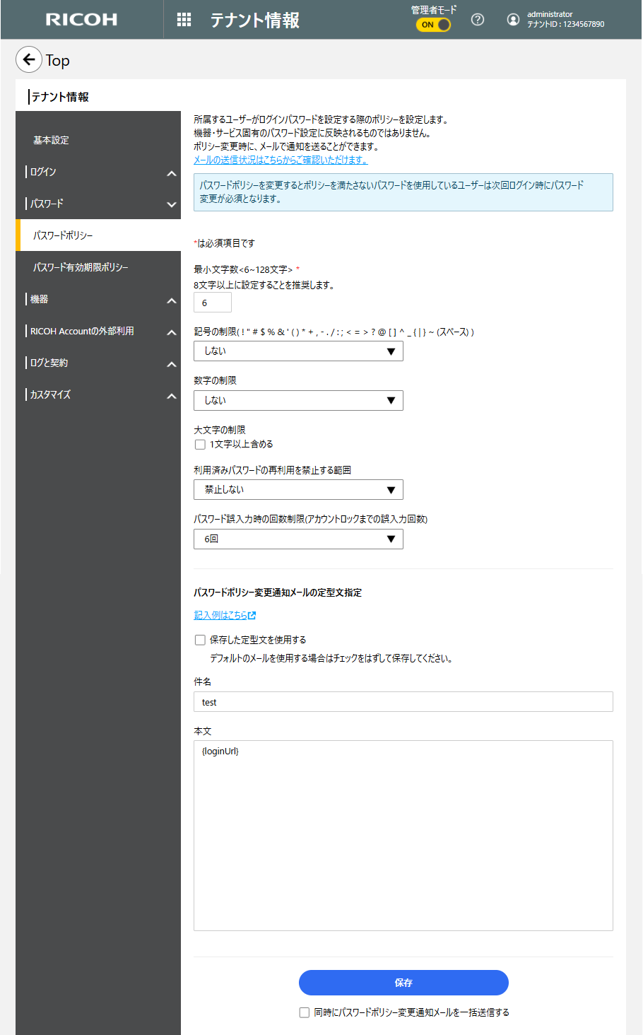This screenshot has height=1035, width=643.
Task: Open the 利用済みパスワードの再利用 dropdown
Action: 298,490
